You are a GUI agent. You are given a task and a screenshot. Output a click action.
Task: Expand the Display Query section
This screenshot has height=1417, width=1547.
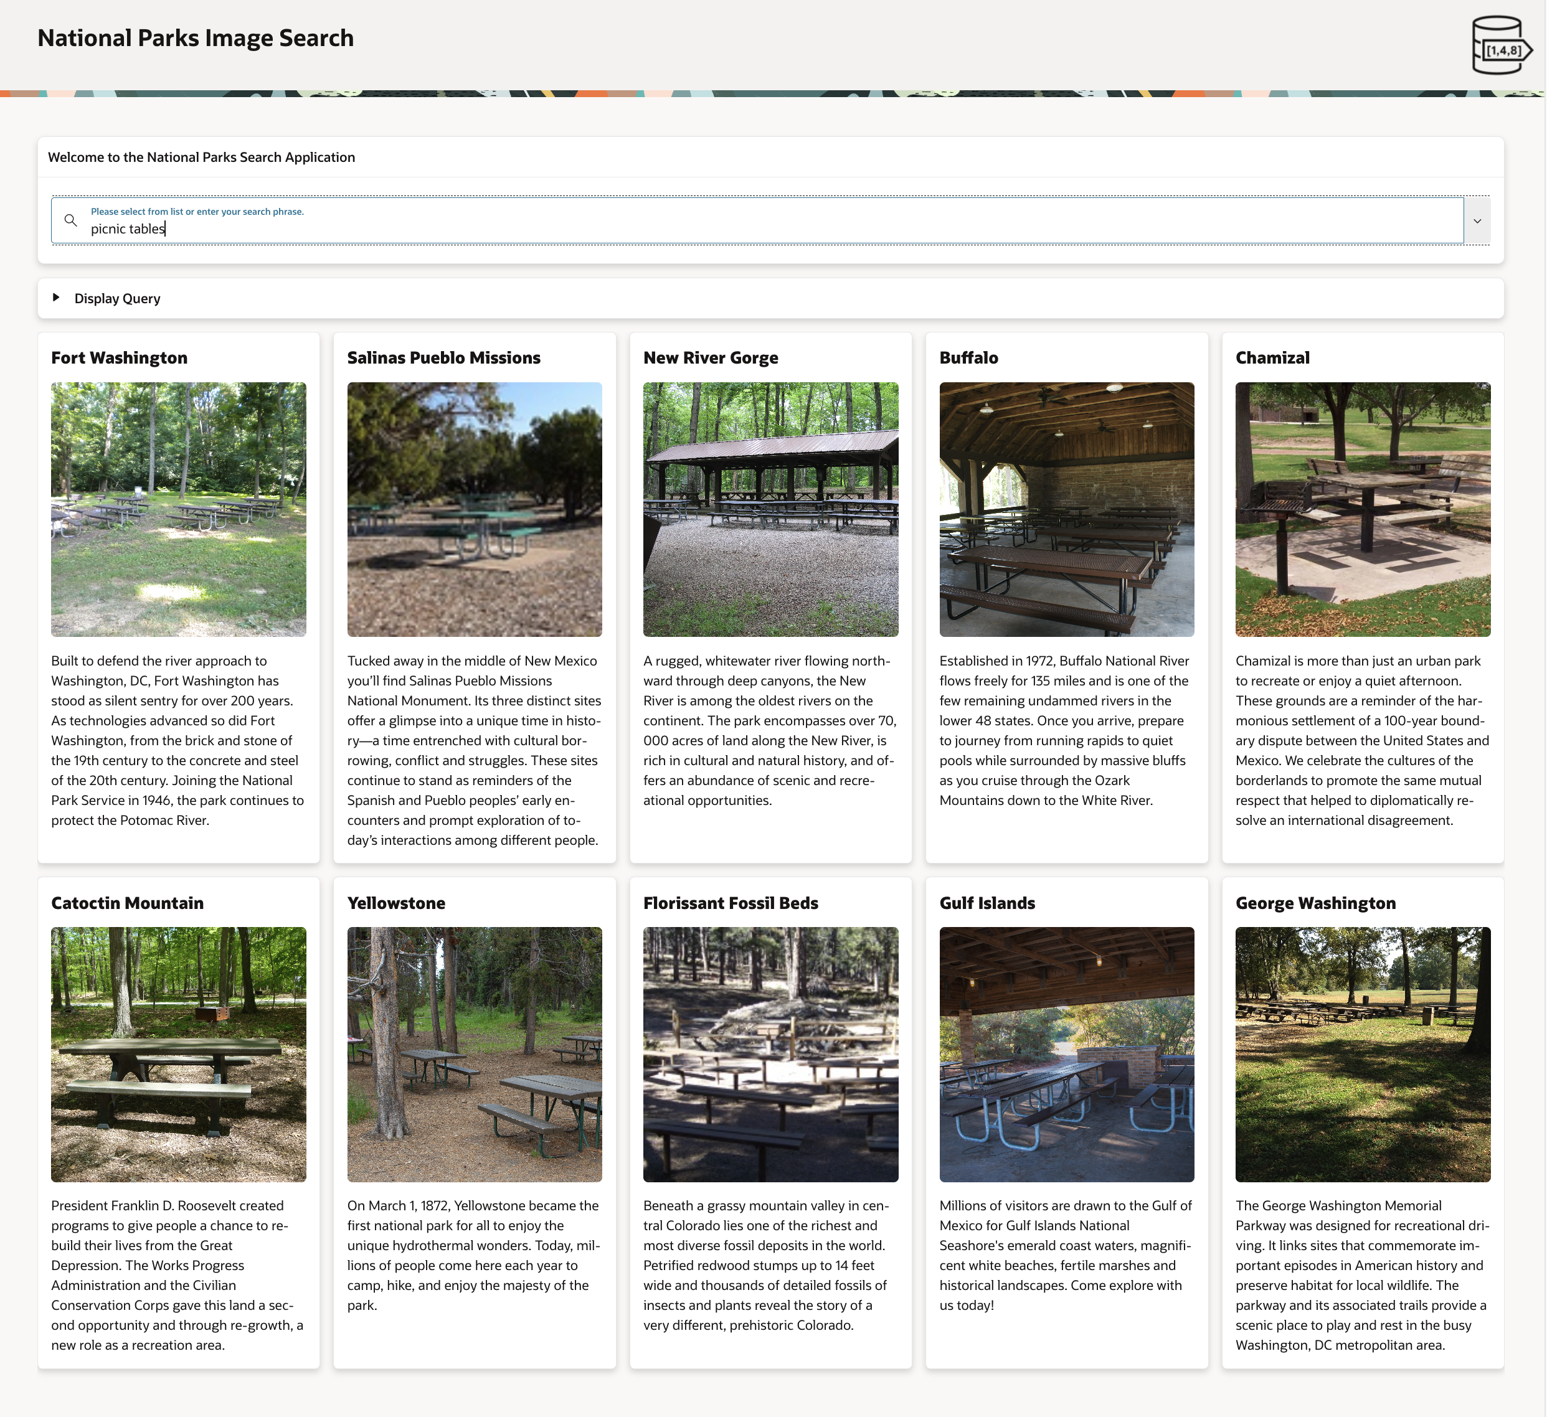116,298
